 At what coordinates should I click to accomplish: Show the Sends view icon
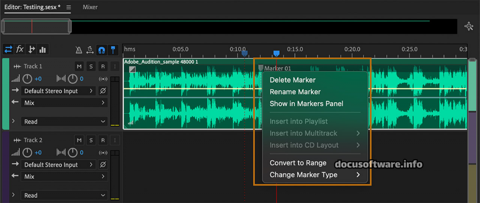[31, 49]
